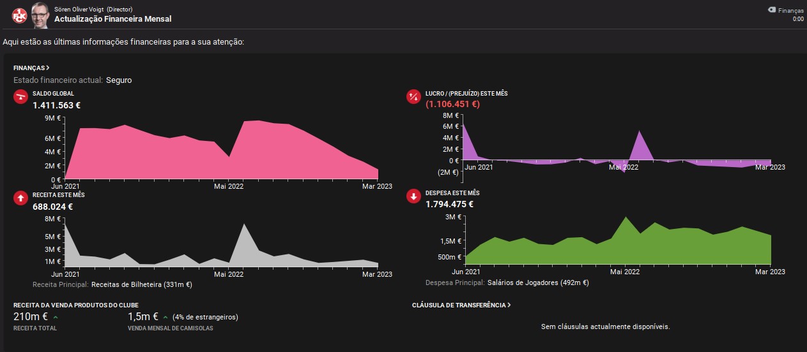
Task: Click the club crest logo
Action: (20, 15)
